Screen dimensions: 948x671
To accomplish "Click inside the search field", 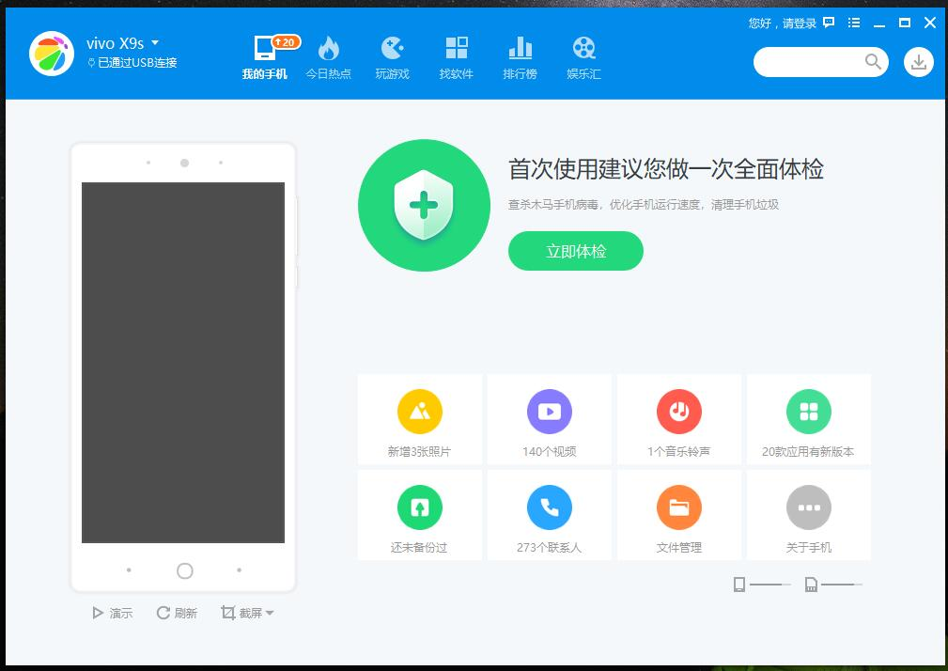I will pyautogui.click(x=810, y=62).
